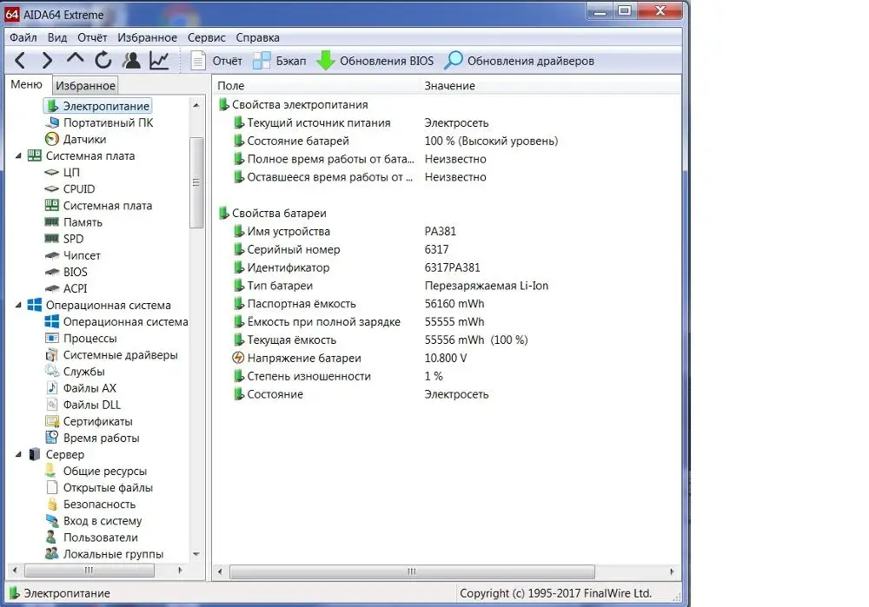The image size is (869, 607).
Task: Go forward with the right arrow toolbar icon
Action: [48, 60]
